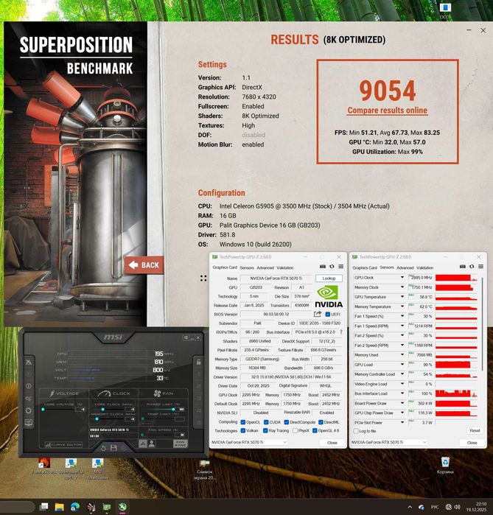This screenshot has height=515, width=493.
Task: Open Memory Used sensor dropdown
Action: coord(402,354)
